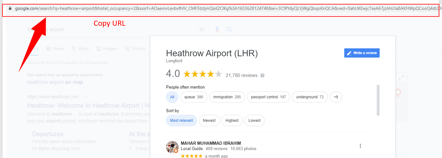Click the five-star rating of Ibrahim's review
Screen dimensions: 442x158
tap(192, 156)
